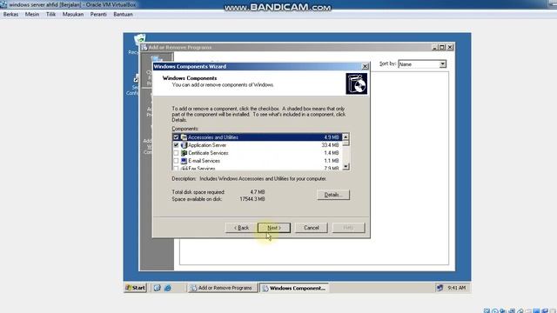The height and width of the screenshot is (313, 557).
Task: Open the Berkas menu
Action: [x=10, y=14]
